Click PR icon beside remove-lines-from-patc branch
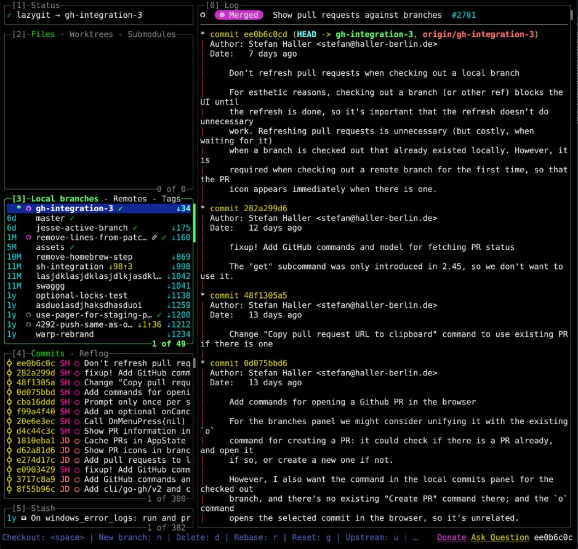578x549 pixels. point(28,238)
